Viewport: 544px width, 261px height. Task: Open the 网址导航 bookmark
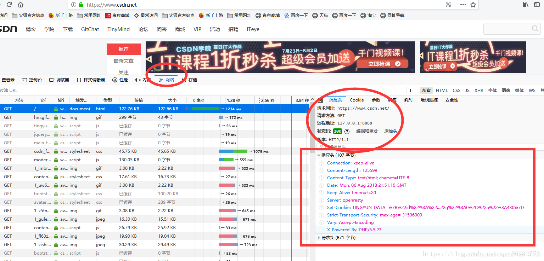tap(392, 16)
